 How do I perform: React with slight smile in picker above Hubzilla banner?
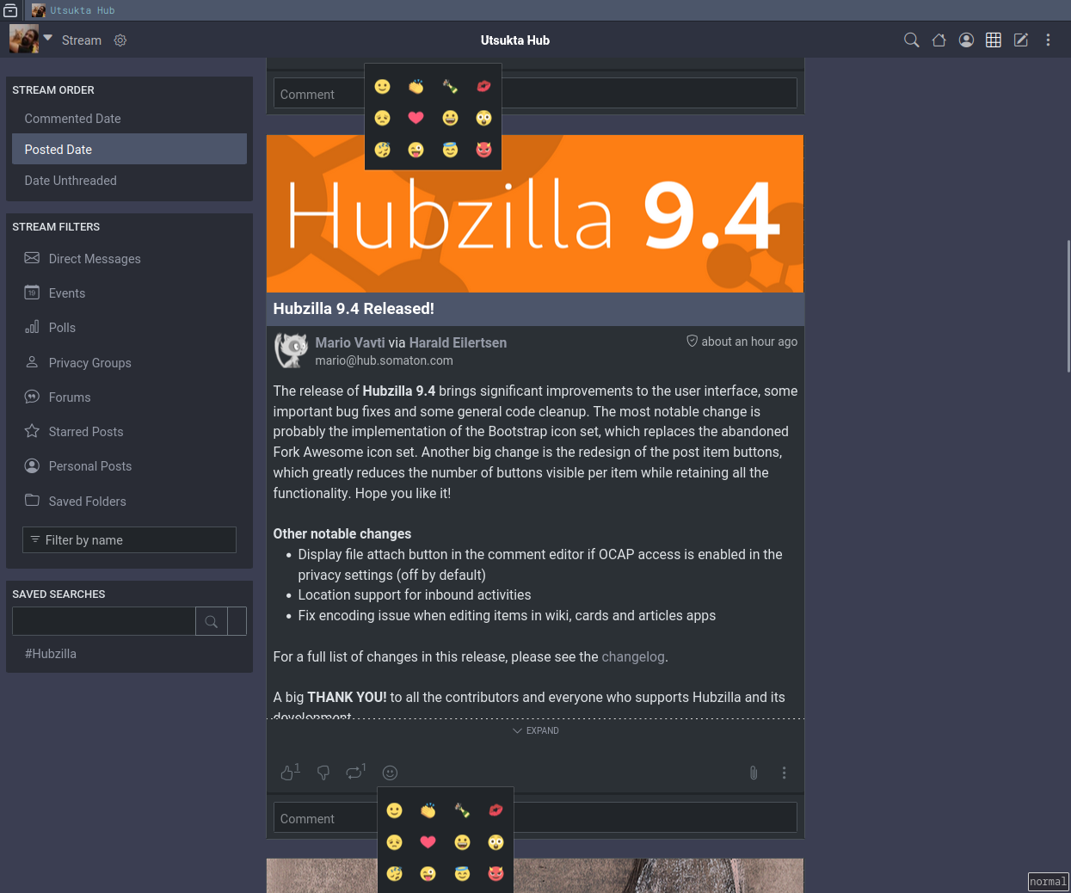[382, 86]
